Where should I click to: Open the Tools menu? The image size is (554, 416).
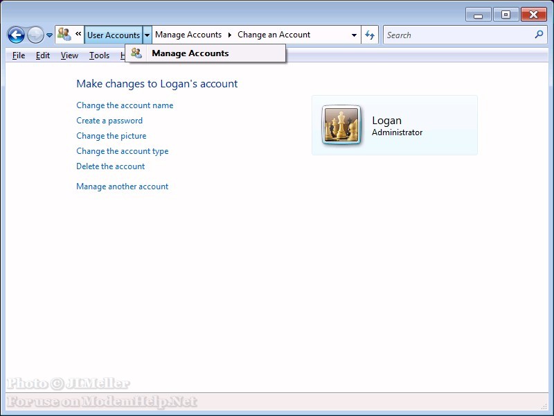[x=99, y=55]
